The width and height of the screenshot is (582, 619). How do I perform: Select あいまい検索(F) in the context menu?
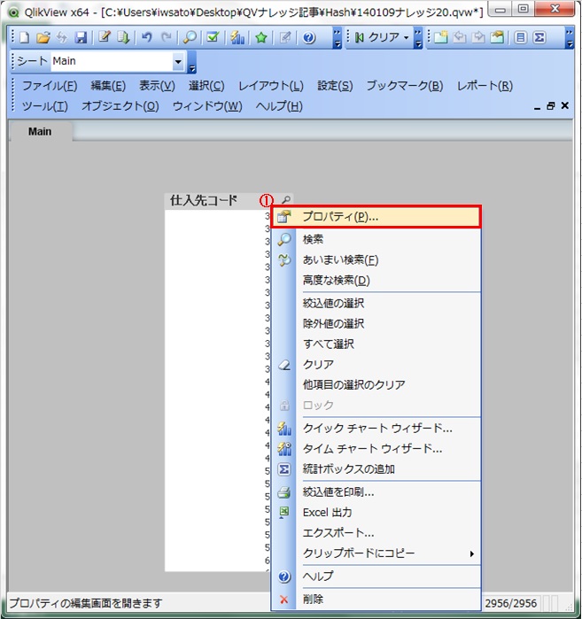pyautogui.click(x=376, y=259)
